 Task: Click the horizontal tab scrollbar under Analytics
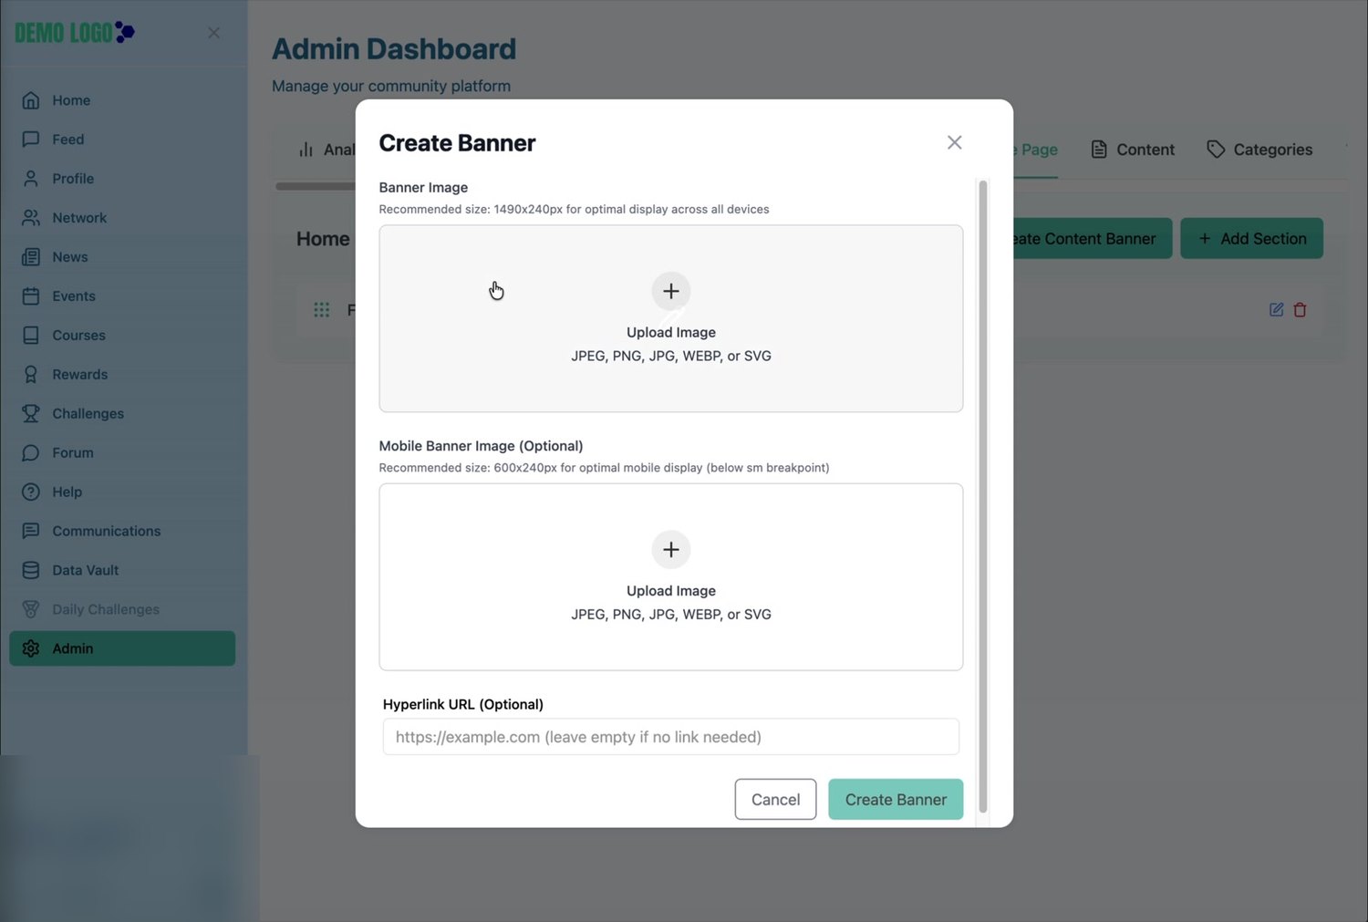click(316, 186)
